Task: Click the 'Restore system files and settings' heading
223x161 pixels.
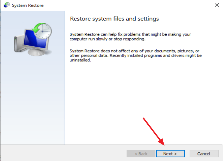Action: point(114,19)
